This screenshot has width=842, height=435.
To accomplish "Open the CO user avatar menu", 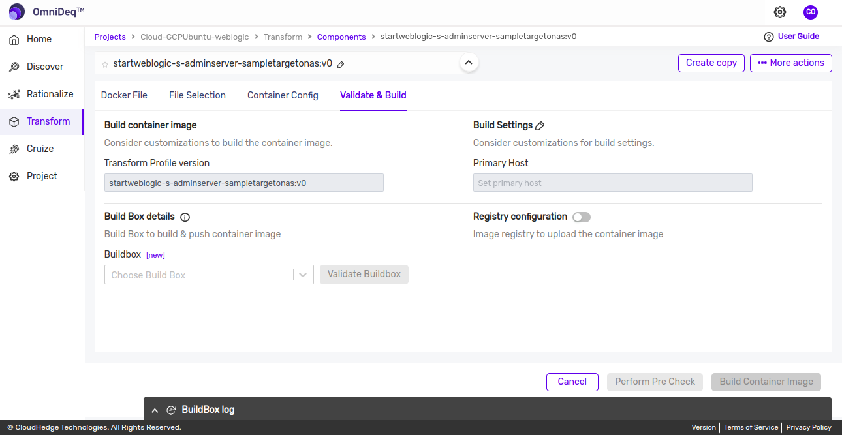I will pos(810,12).
